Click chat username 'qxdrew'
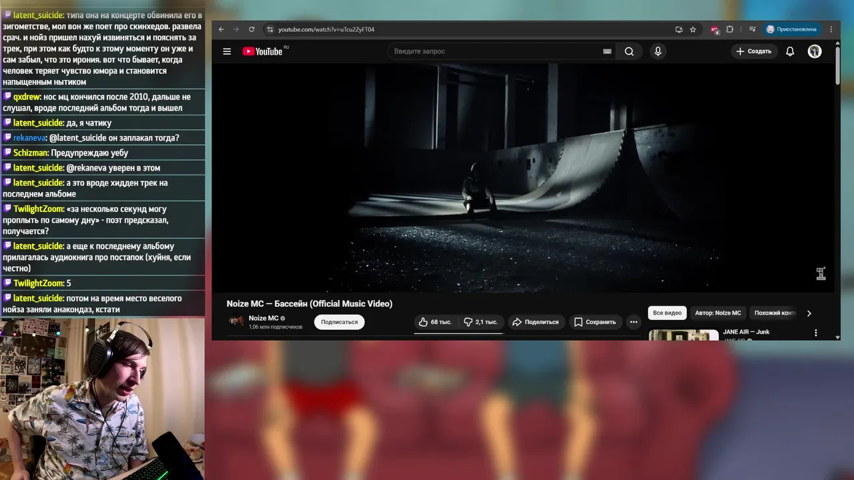The height and width of the screenshot is (480, 854). [x=27, y=97]
